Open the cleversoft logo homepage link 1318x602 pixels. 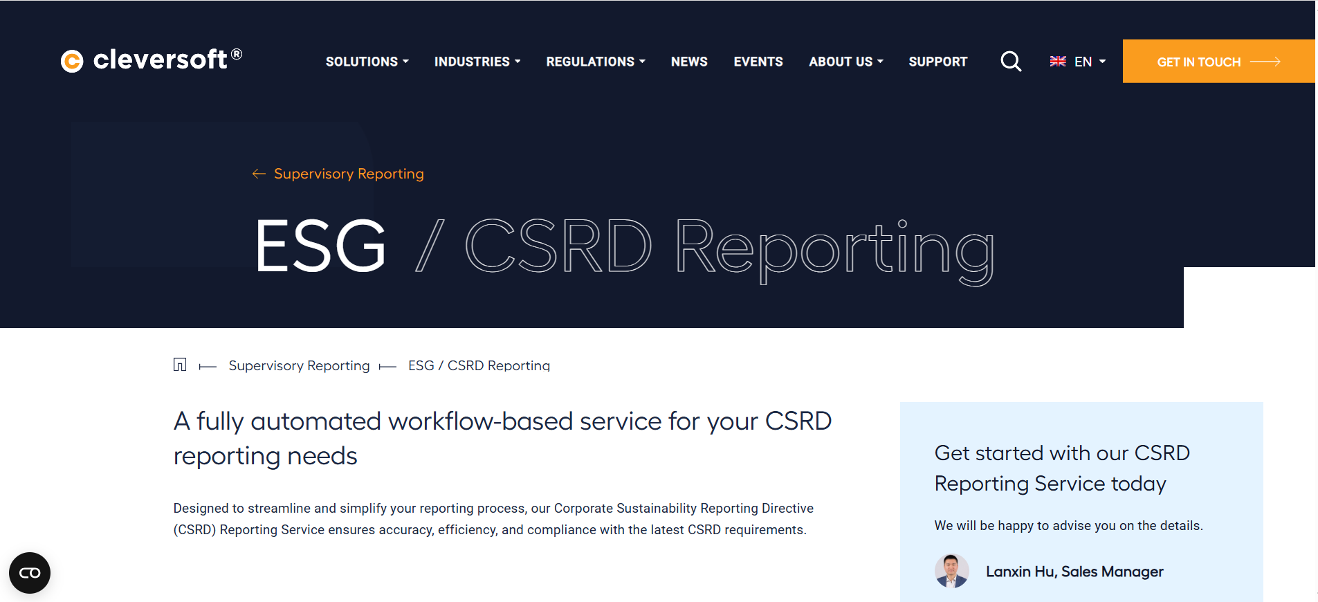click(x=152, y=60)
